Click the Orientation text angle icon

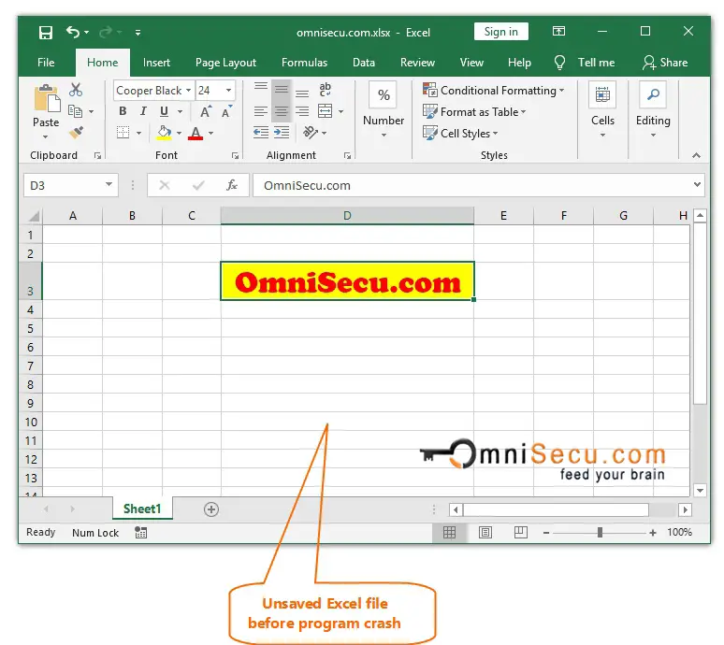point(311,133)
